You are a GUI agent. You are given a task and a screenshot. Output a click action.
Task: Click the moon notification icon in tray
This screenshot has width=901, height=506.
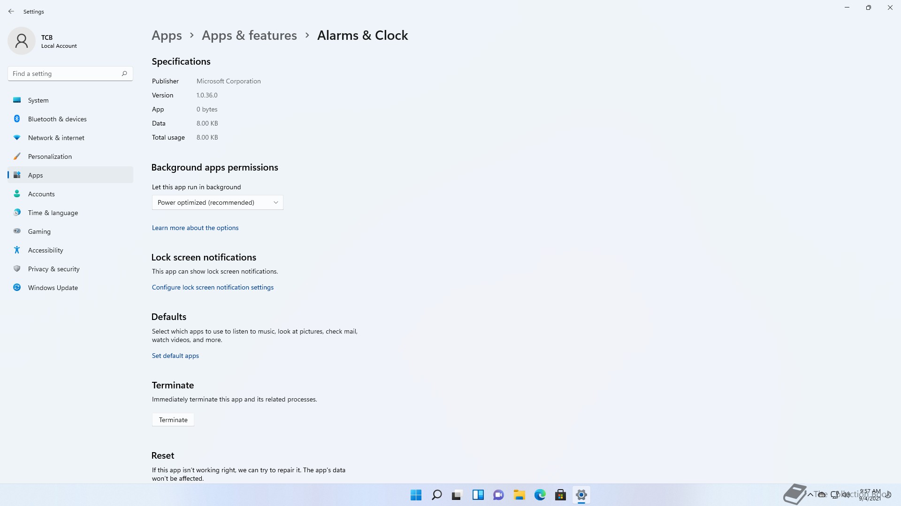888,495
